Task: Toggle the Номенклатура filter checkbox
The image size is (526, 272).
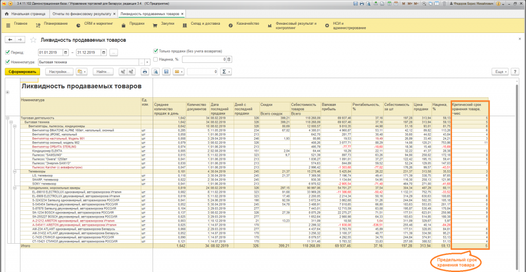Action: point(7,62)
